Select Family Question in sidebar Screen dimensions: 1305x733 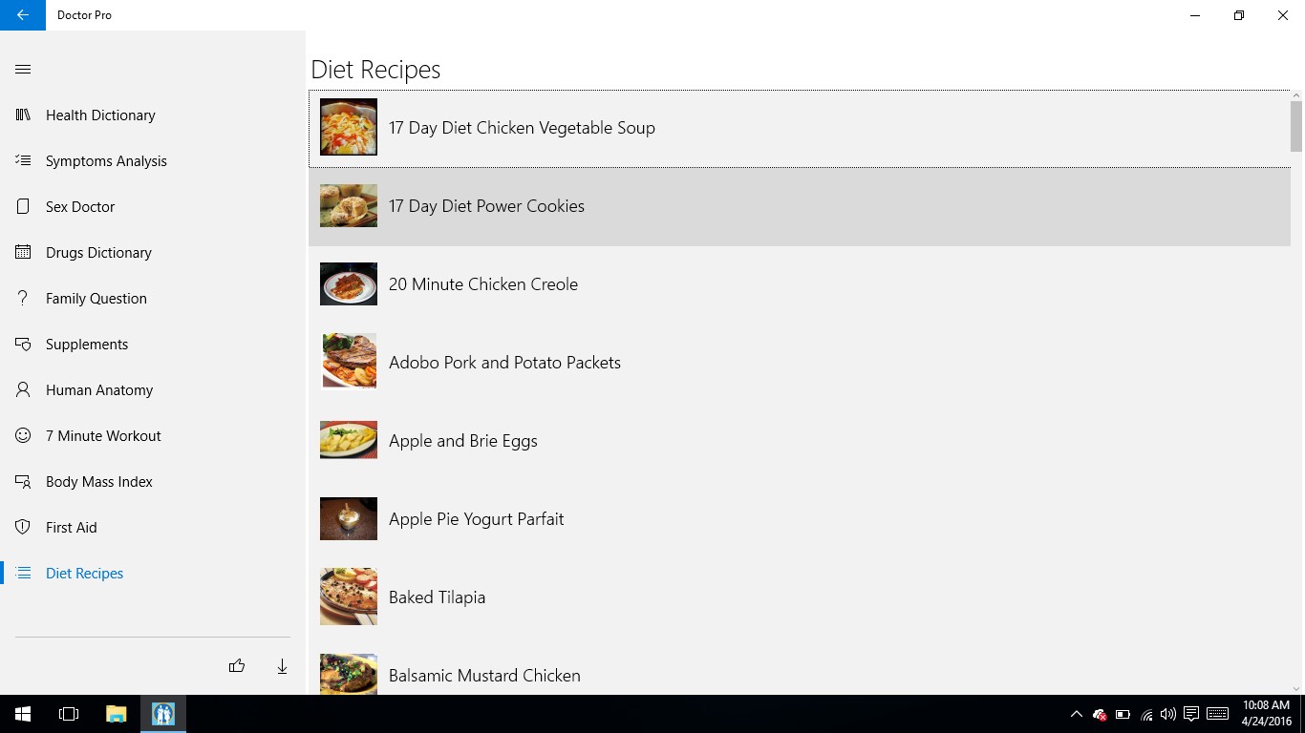coord(96,298)
